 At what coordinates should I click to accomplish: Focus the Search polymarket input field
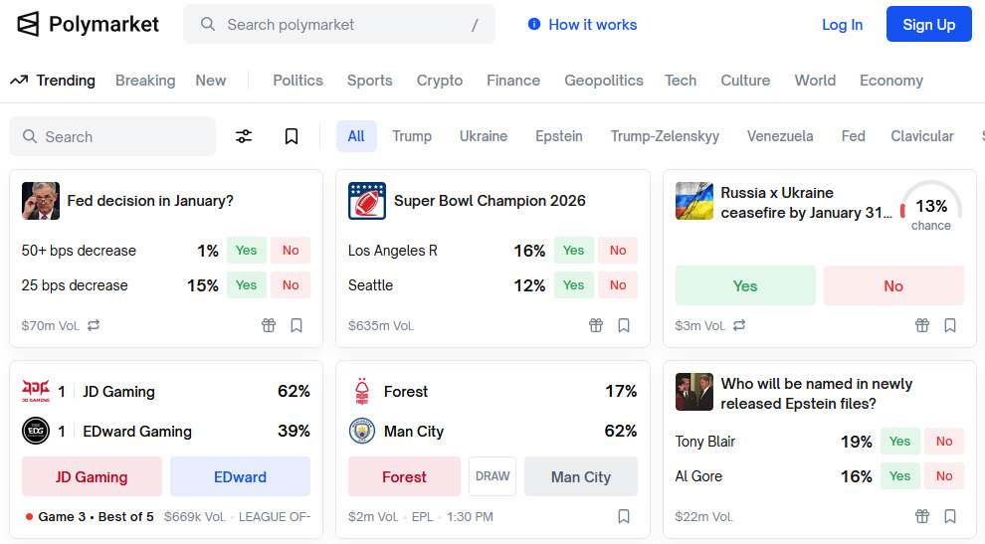[338, 24]
